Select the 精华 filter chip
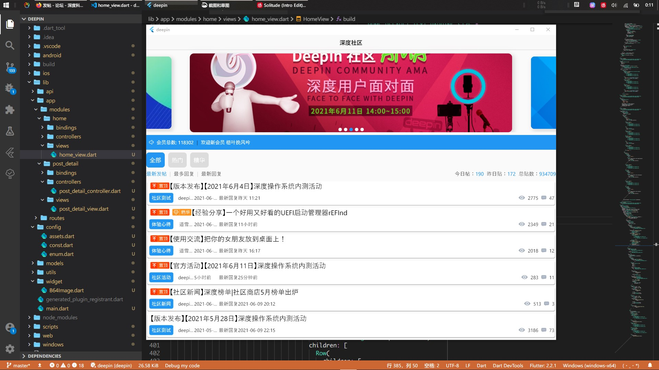Image resolution: width=659 pixels, height=370 pixels. click(x=199, y=160)
